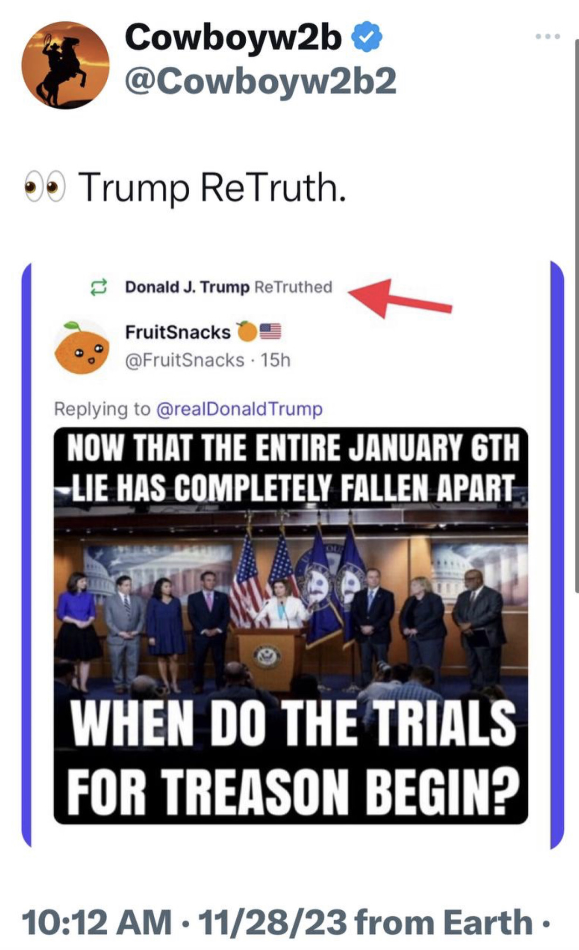The image size is (579, 950).
Task: Open the FruitSnacks orange avatar
Action: (82, 347)
